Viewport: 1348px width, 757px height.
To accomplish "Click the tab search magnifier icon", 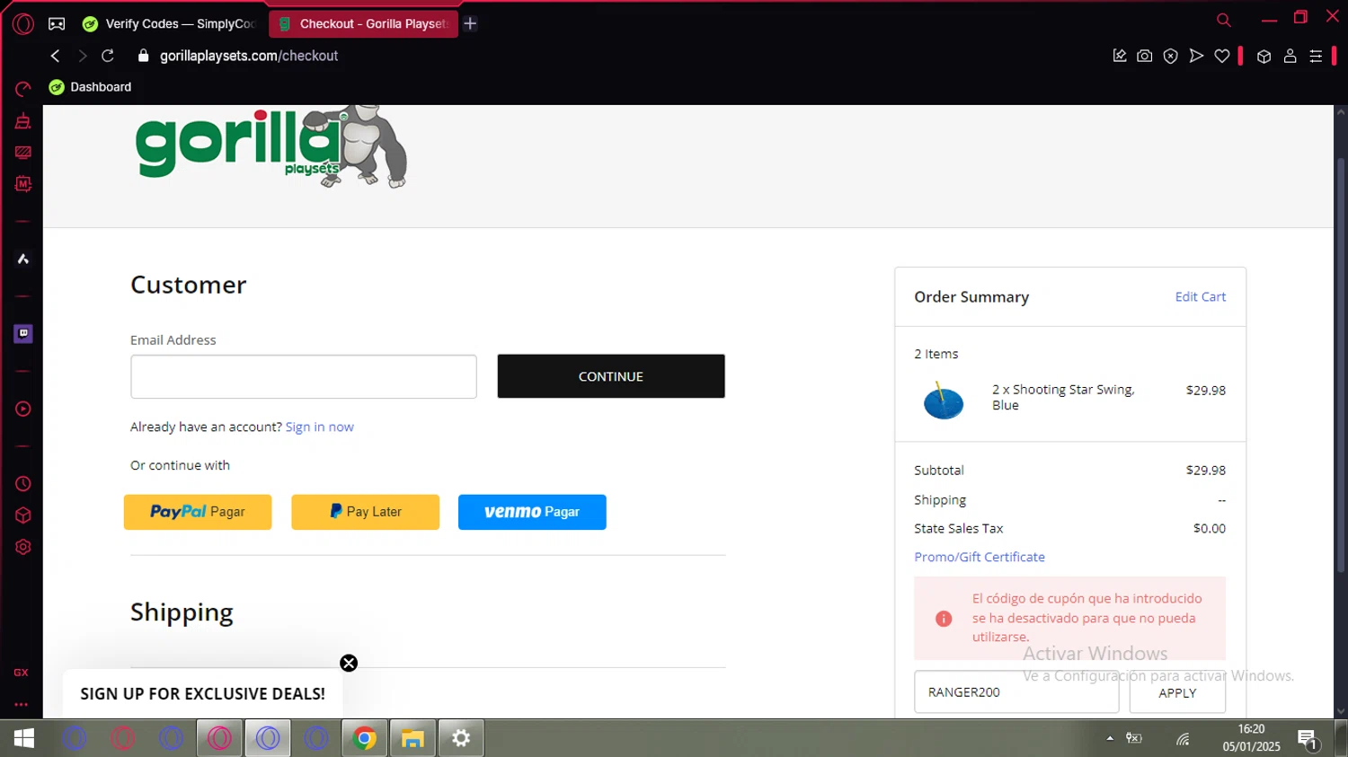I will pyautogui.click(x=1224, y=20).
